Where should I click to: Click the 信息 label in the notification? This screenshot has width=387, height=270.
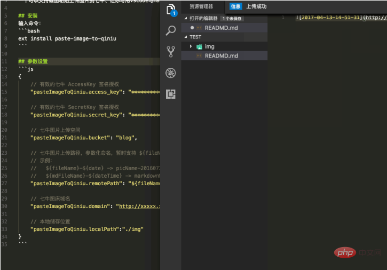[235, 7]
